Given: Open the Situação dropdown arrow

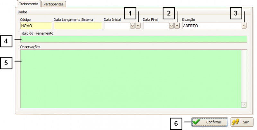Looking at the screenshot, I should pos(244,26).
